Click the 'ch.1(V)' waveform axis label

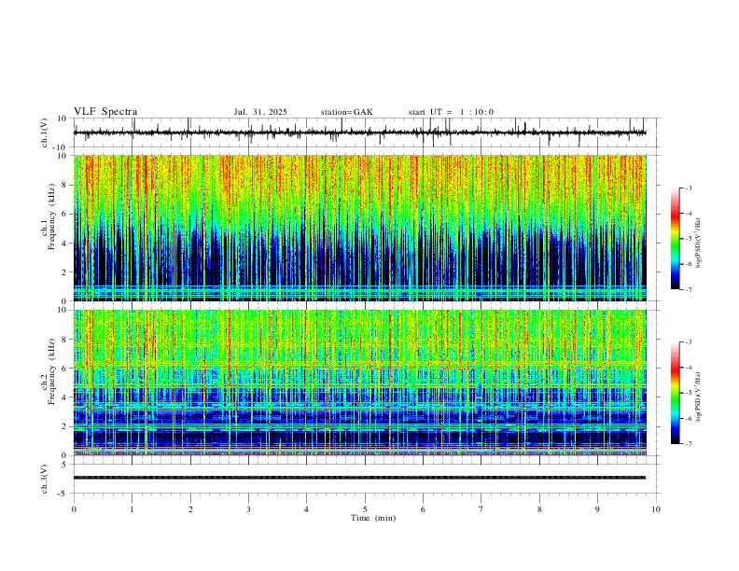click(45, 132)
